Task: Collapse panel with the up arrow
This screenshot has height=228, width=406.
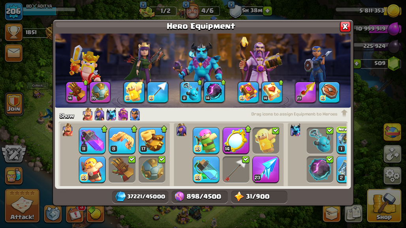Action: [x=344, y=113]
